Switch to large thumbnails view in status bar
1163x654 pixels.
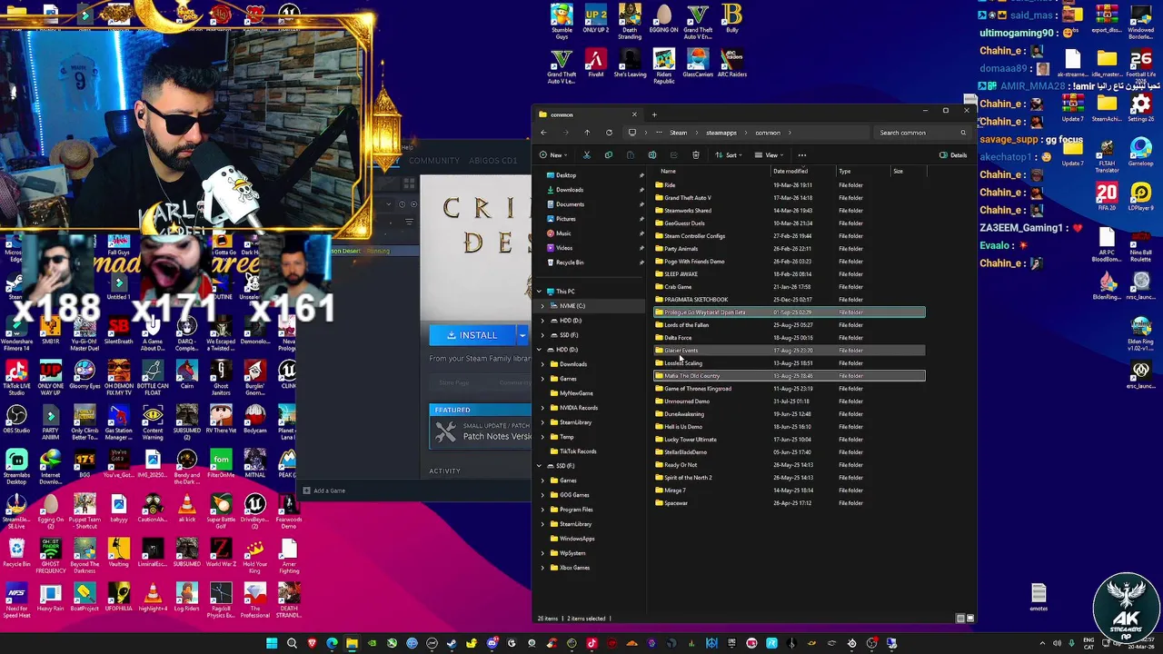pyautogui.click(x=970, y=619)
